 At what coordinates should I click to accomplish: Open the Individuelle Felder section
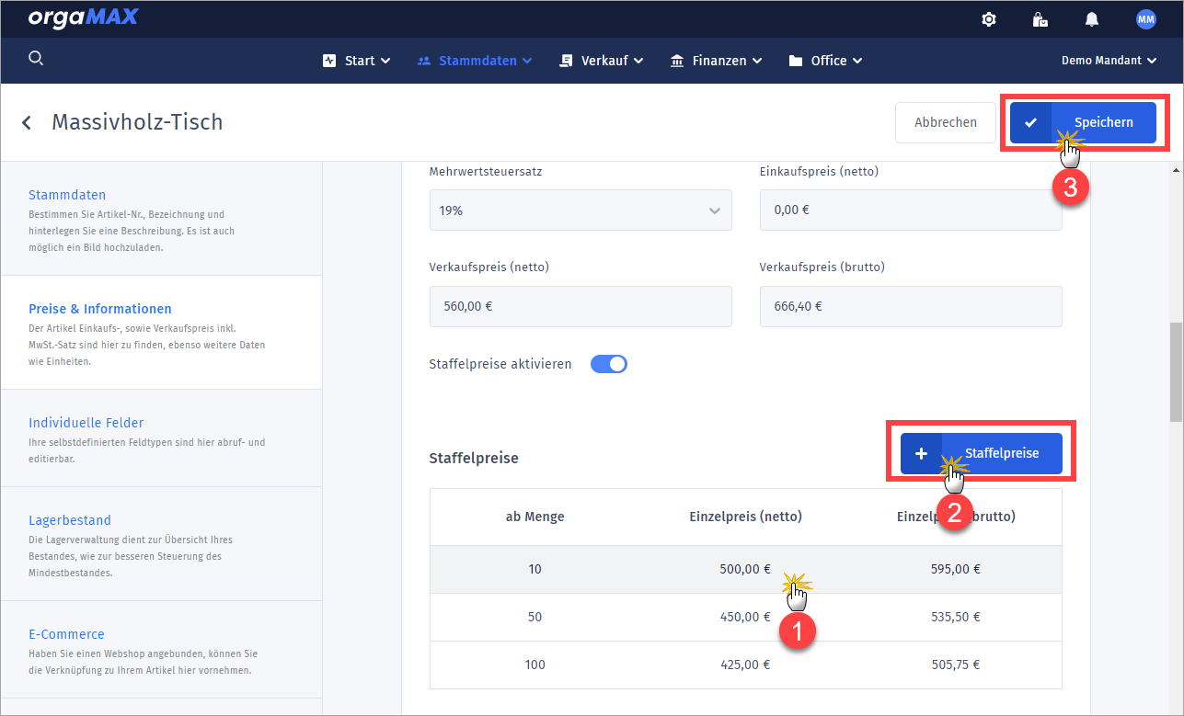(161, 438)
